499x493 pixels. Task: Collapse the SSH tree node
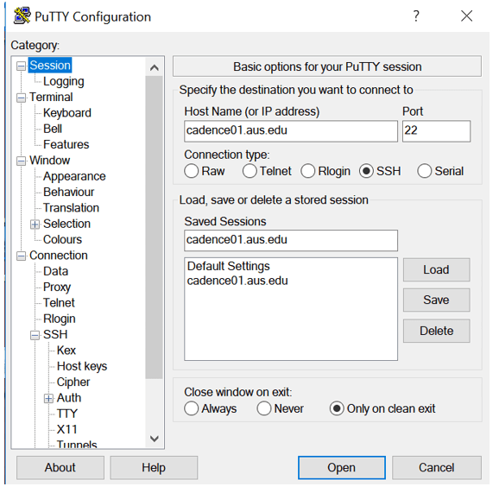click(x=35, y=335)
